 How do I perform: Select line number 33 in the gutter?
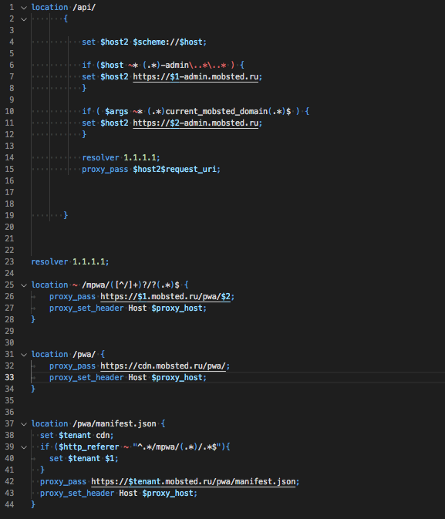[x=9, y=378]
